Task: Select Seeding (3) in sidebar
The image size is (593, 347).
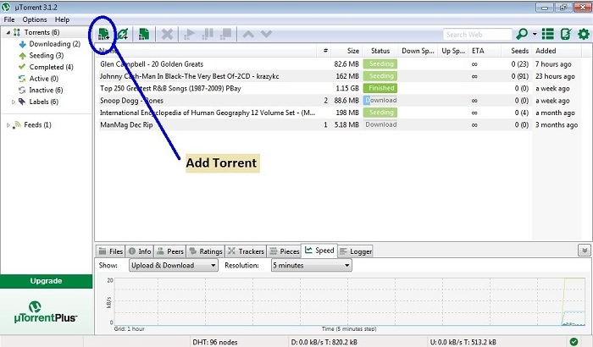Action: tap(46, 56)
